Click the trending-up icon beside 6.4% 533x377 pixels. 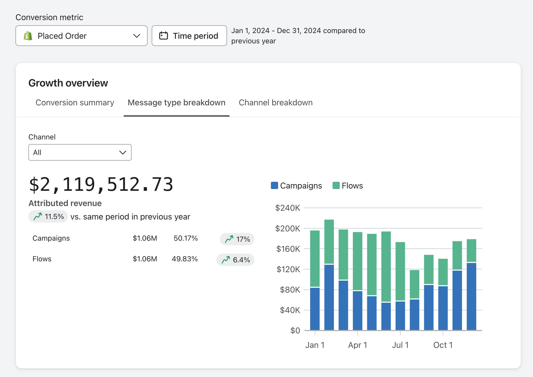[226, 260]
